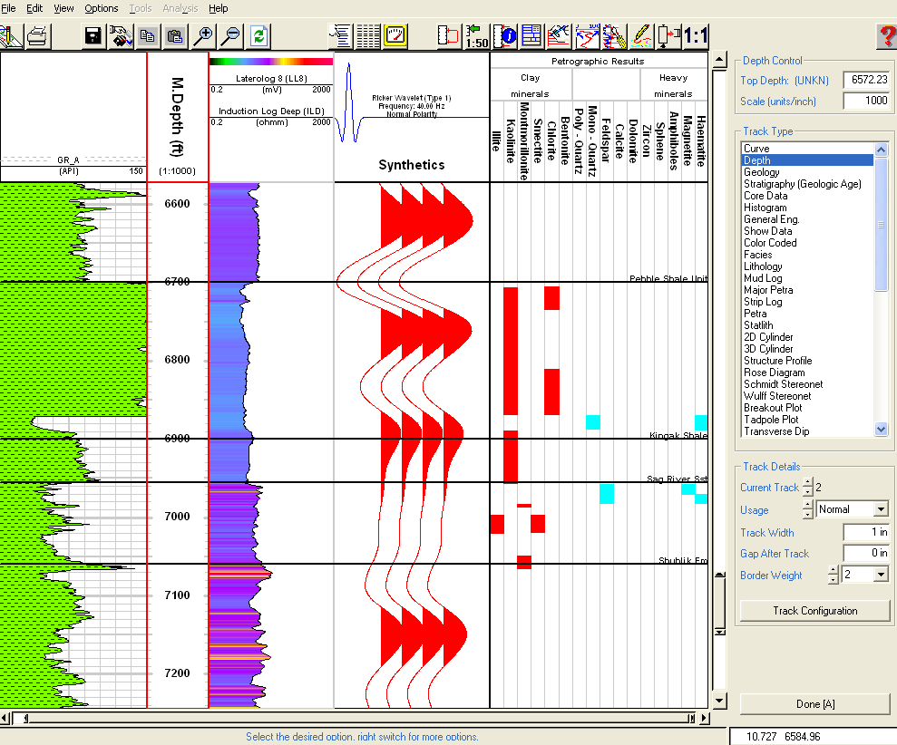Click the grid table icon

[x=368, y=36]
